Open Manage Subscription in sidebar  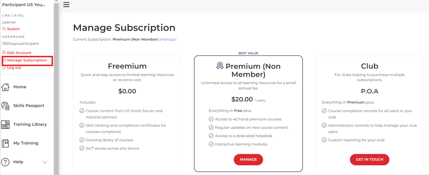click(27, 60)
